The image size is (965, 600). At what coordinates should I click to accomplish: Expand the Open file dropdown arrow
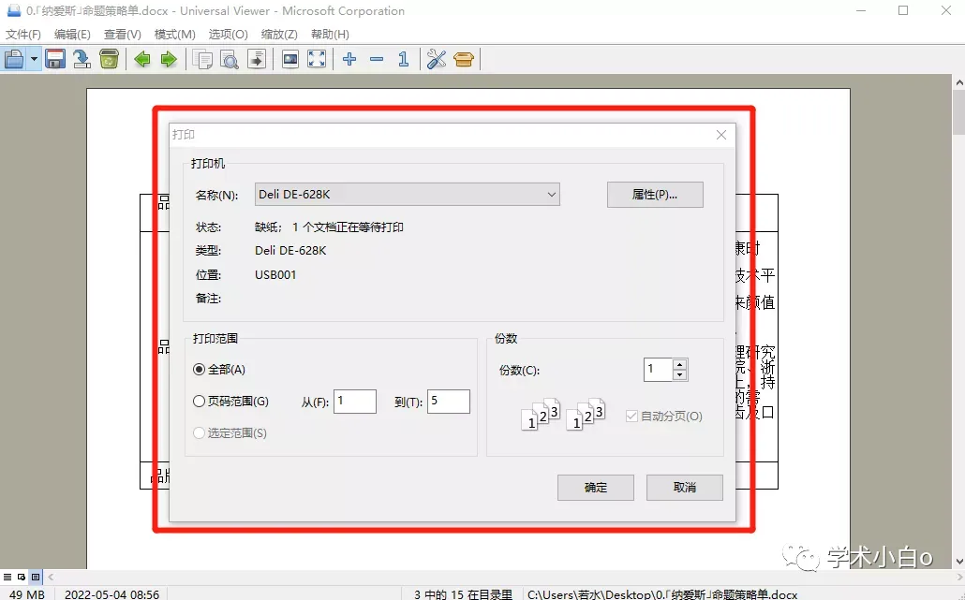(x=34, y=59)
